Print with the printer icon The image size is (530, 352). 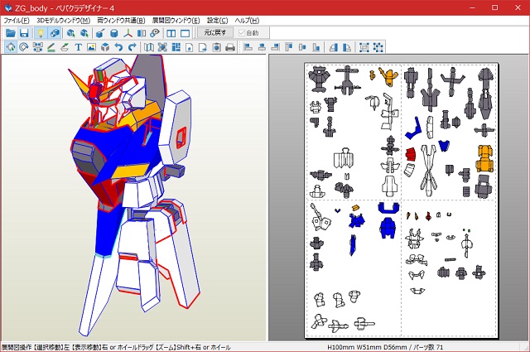click(230, 47)
